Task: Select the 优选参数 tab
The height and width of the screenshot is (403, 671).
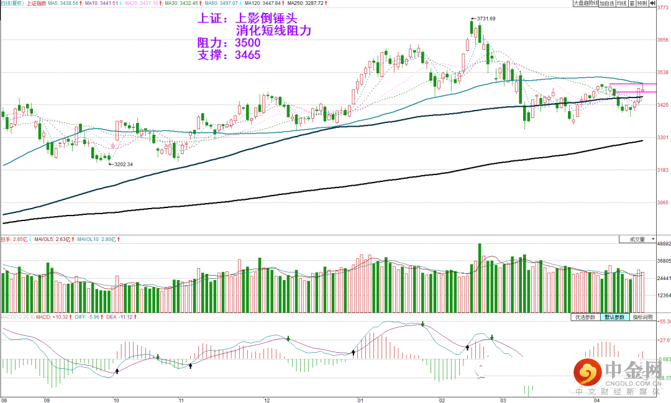Action: 585,317
